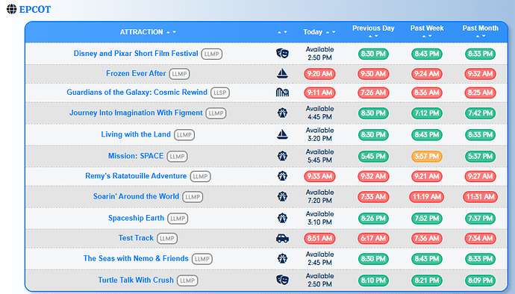Click the sailboat icon in Frozen Ever After row
515x294 pixels.
tap(282, 74)
